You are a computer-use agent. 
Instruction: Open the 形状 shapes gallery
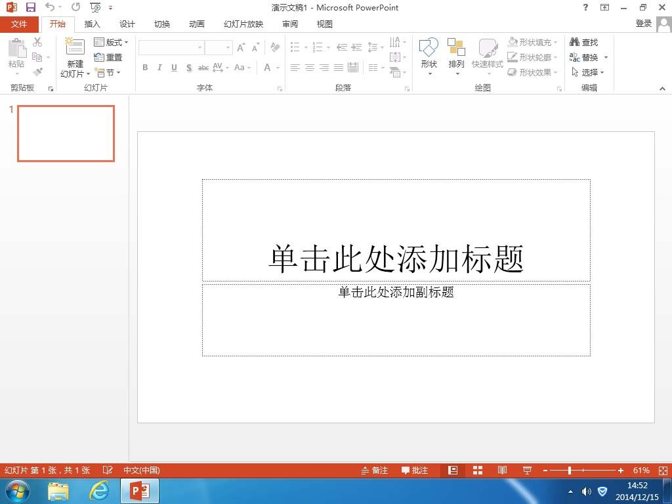coord(429,58)
